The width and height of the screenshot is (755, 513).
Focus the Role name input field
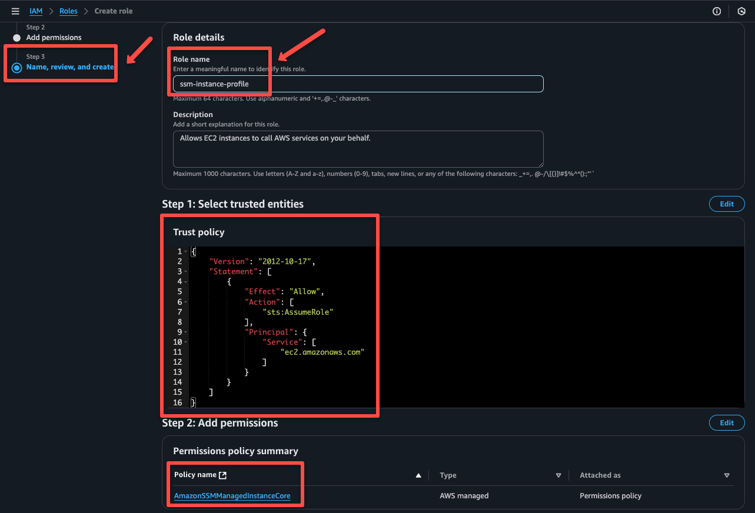(358, 84)
